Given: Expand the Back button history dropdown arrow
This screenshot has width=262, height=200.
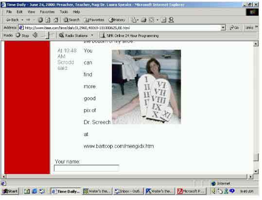Looking at the screenshot, I should pyautogui.click(x=22, y=20).
